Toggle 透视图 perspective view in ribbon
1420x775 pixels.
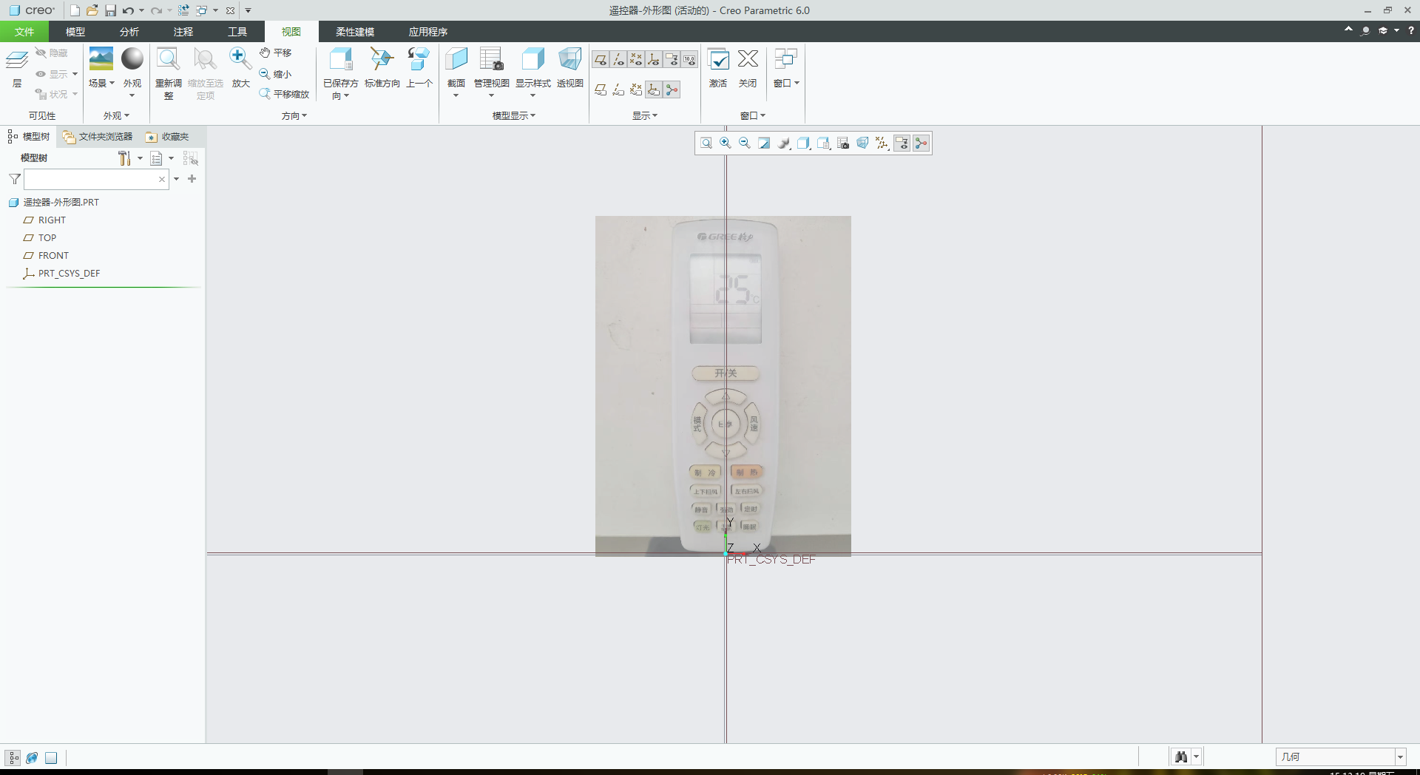tap(569, 61)
